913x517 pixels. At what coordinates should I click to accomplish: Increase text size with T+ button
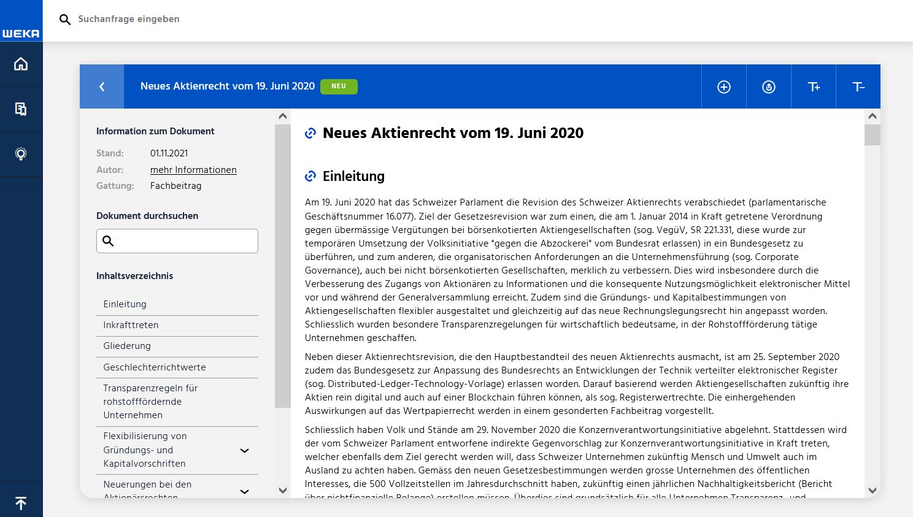pos(814,87)
